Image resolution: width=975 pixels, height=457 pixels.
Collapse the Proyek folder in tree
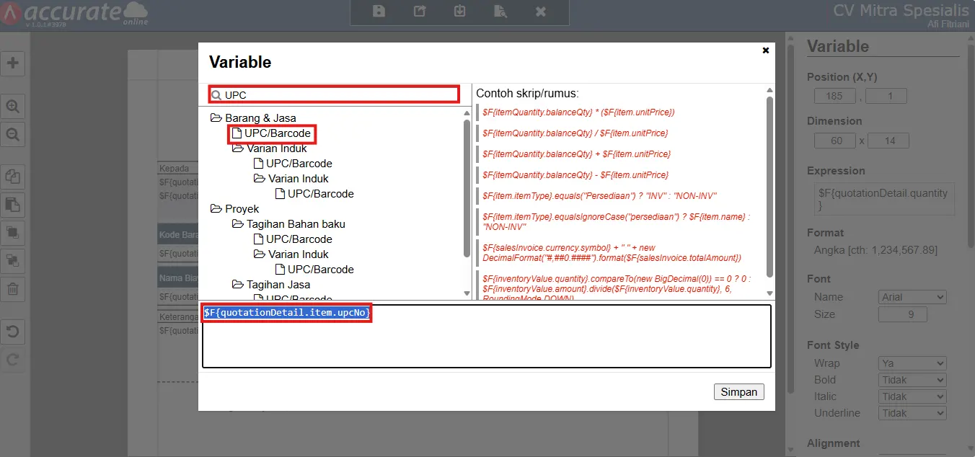[216, 208]
